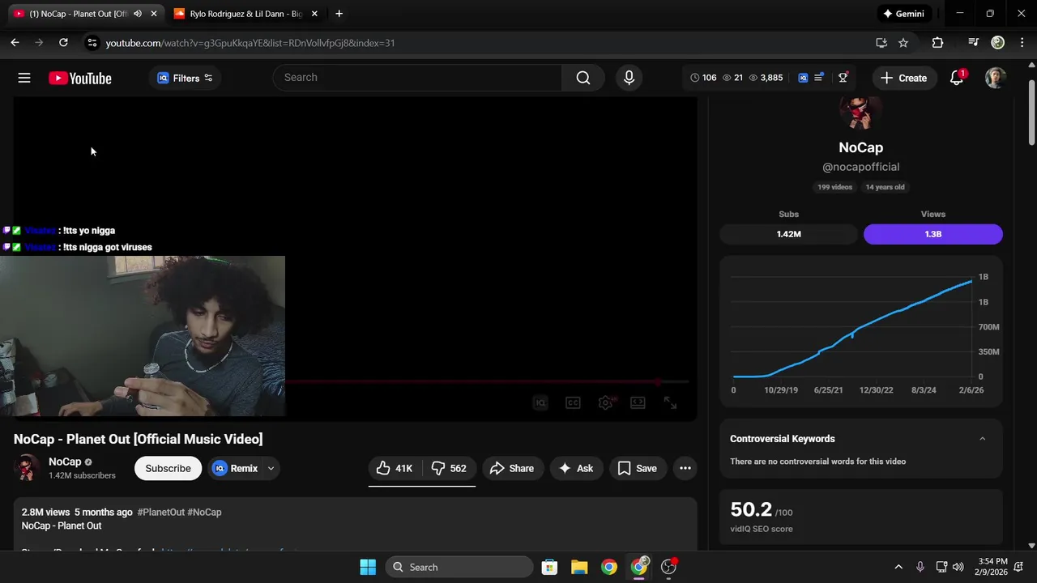1037x583 pixels.
Task: Open the three-dot more actions menu
Action: point(685,468)
